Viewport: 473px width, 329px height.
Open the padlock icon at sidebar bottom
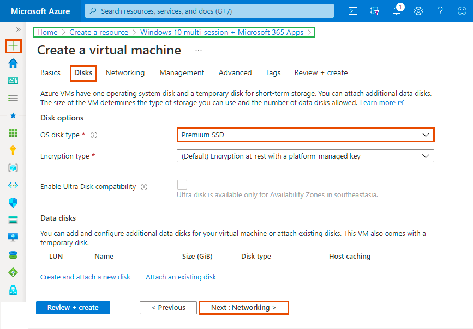(13, 290)
